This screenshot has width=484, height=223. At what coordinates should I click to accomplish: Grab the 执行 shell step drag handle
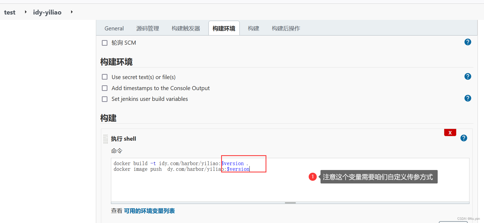point(105,139)
